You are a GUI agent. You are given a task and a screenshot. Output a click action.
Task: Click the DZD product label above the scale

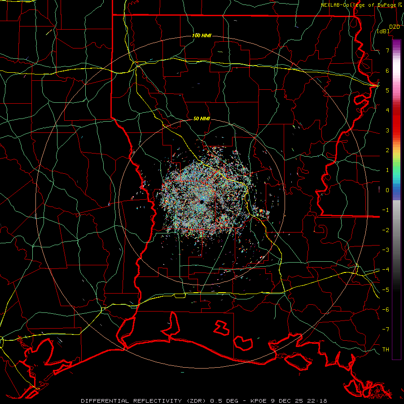click(x=395, y=27)
